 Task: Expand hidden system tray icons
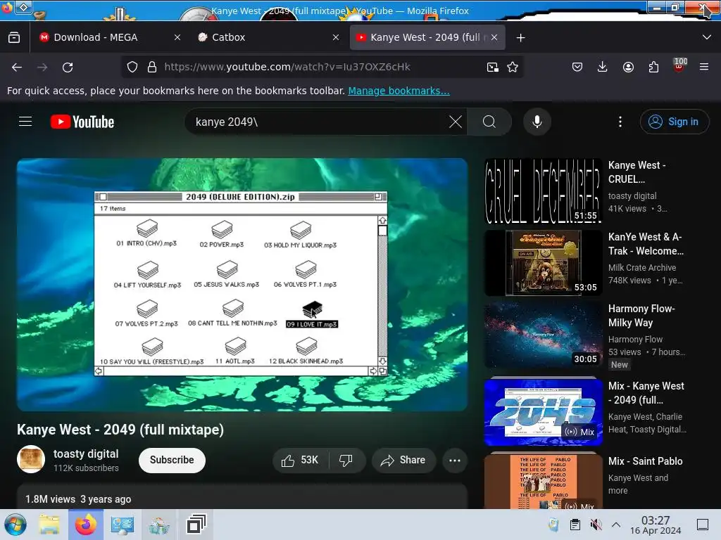pyautogui.click(x=616, y=525)
